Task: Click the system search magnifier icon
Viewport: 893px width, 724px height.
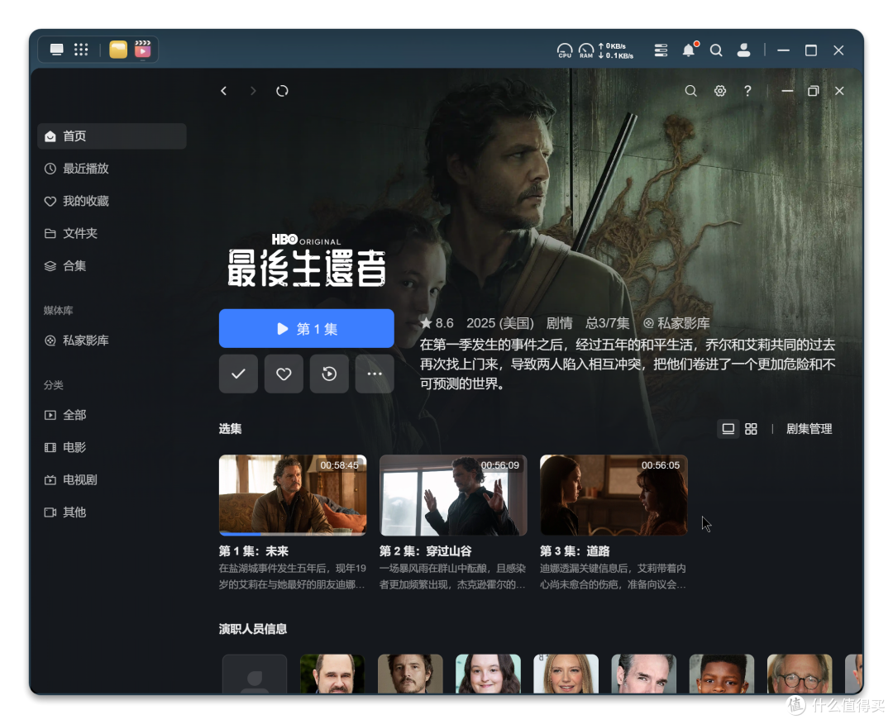Action: pyautogui.click(x=716, y=50)
